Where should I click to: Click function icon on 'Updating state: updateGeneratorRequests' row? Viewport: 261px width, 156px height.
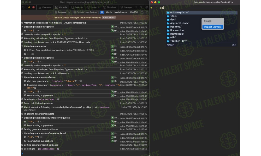click(x=112, y=118)
